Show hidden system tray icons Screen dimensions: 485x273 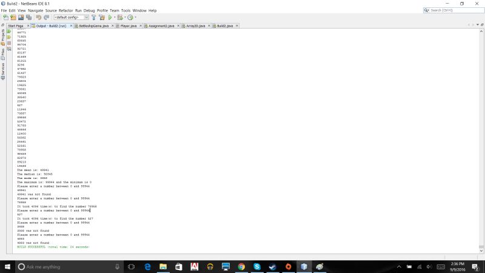point(399,267)
